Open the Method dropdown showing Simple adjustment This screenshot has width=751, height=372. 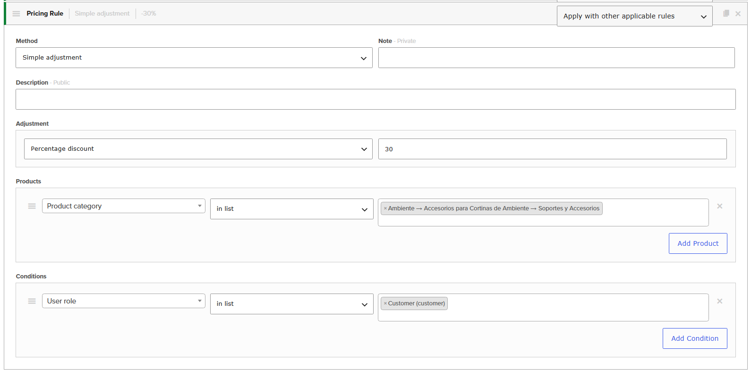click(194, 58)
